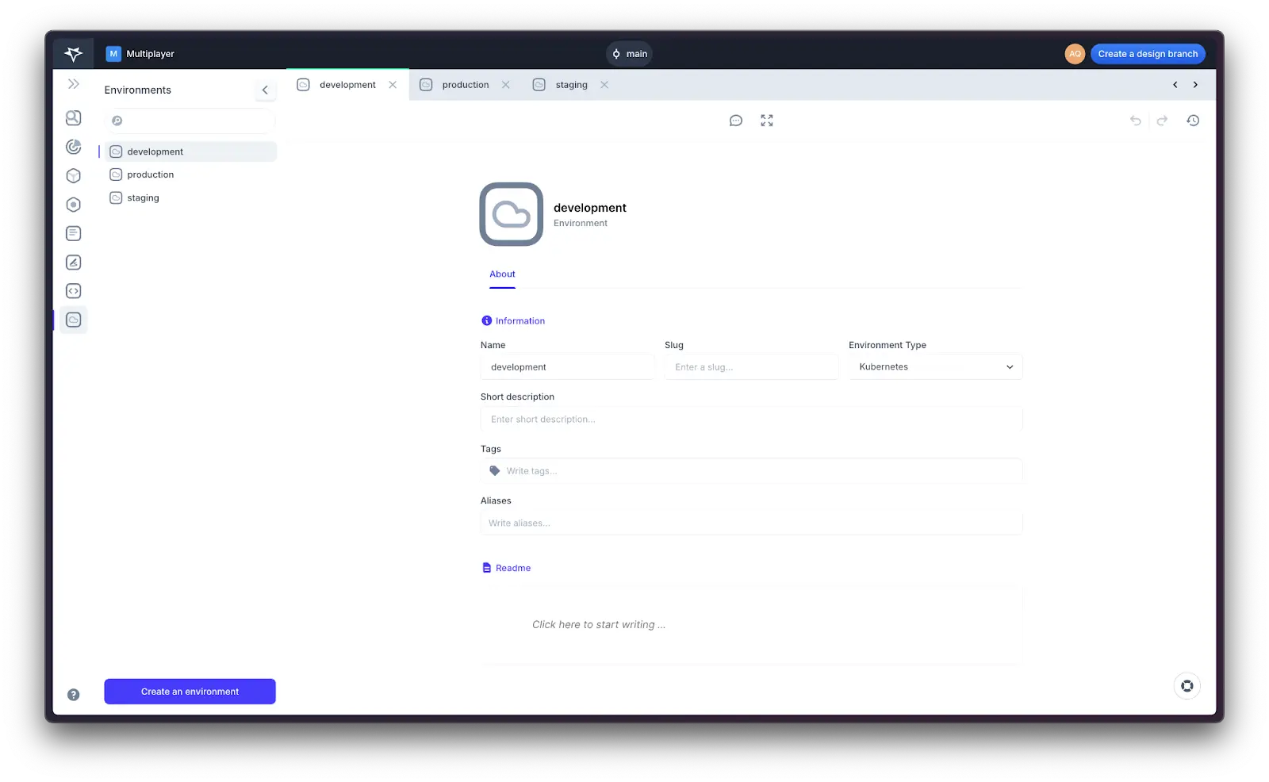Screen dimensions: 1269x782
Task: Select staging in the environments list
Action: tap(144, 198)
